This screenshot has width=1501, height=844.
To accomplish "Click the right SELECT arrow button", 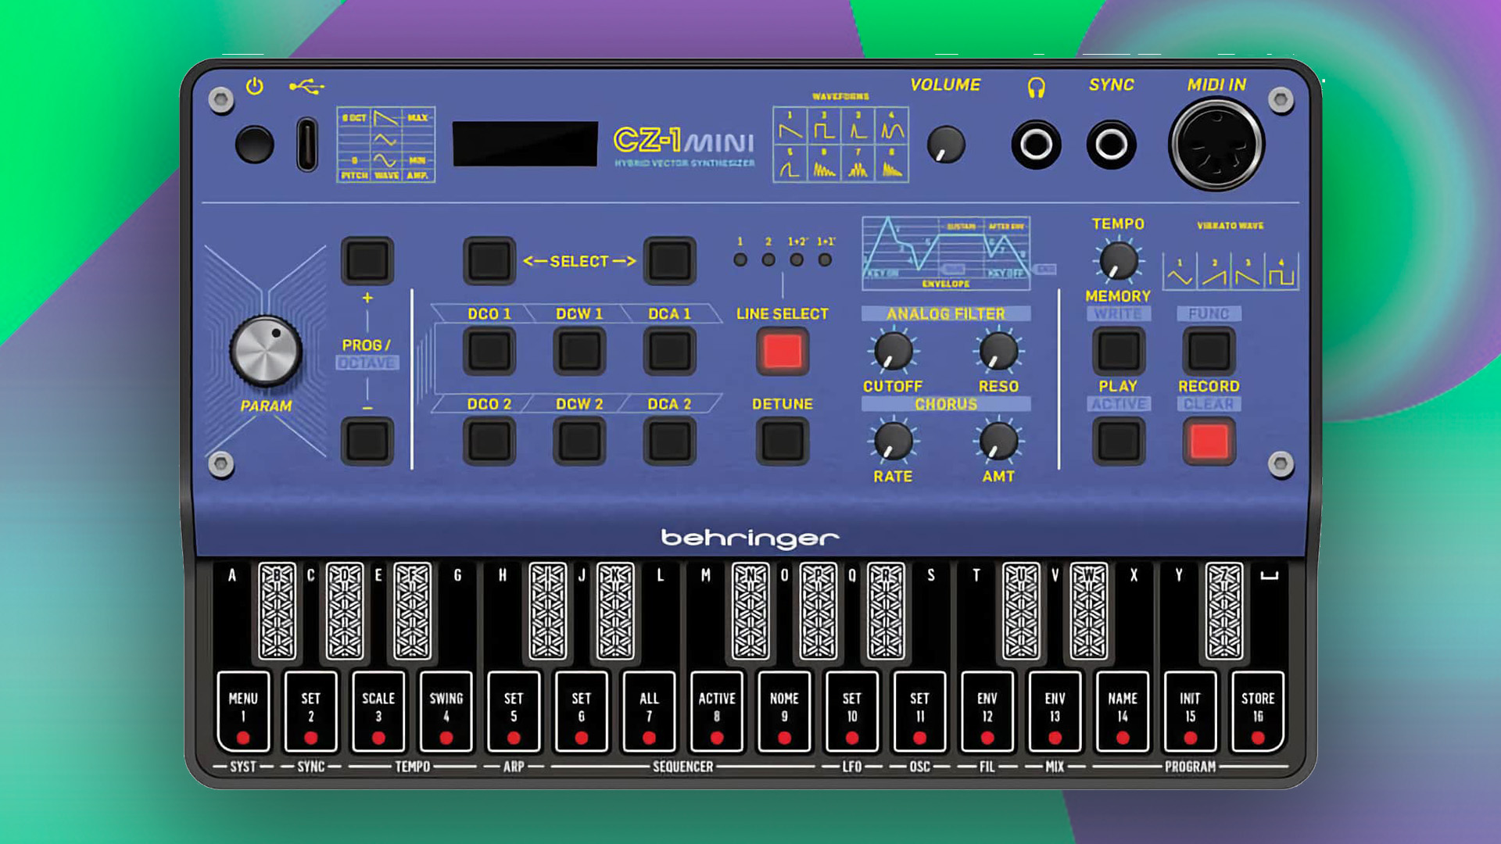I will coord(670,261).
